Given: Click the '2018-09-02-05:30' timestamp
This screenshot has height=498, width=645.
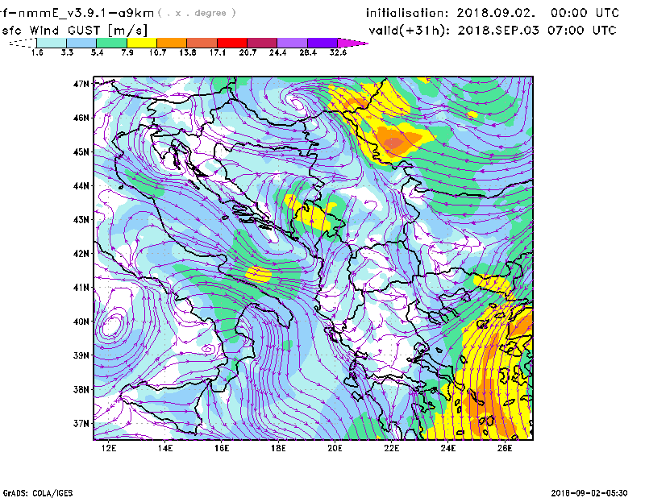Looking at the screenshot, I should click(x=589, y=493).
